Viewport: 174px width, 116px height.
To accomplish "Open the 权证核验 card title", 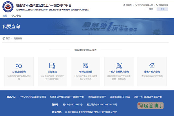I will (x=52, y=72).
